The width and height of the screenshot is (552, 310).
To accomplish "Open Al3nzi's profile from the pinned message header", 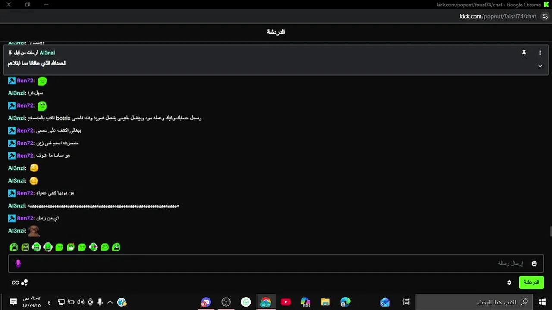I will [x=47, y=53].
